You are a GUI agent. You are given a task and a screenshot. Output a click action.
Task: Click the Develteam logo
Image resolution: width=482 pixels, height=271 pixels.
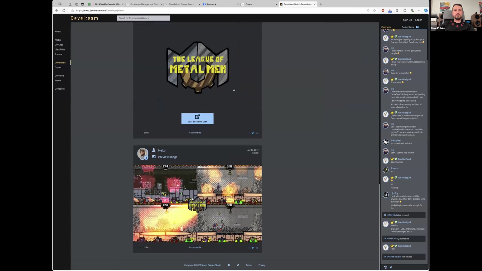coord(84,18)
